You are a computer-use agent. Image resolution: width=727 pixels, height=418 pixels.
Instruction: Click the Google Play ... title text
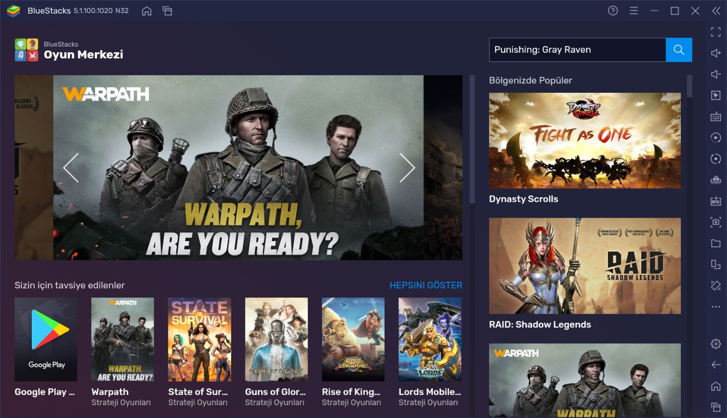(45, 392)
